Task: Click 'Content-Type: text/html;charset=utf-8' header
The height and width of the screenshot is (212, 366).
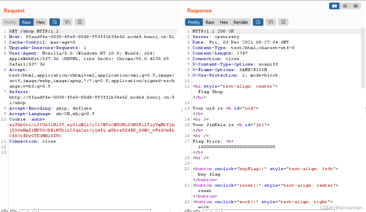Action: 243,48
